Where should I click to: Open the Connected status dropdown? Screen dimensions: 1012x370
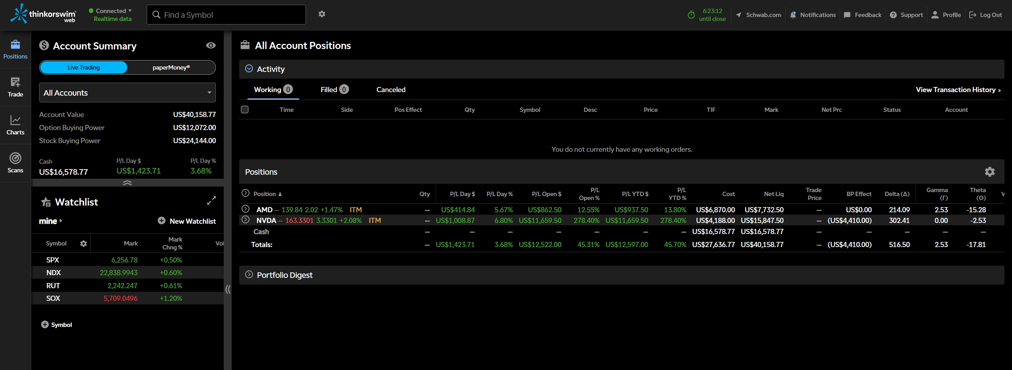coord(110,11)
